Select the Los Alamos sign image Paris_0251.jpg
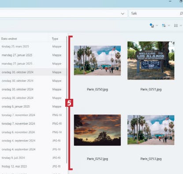Image resolution: width=183 pixels, height=174 pixels. (x=151, y=61)
